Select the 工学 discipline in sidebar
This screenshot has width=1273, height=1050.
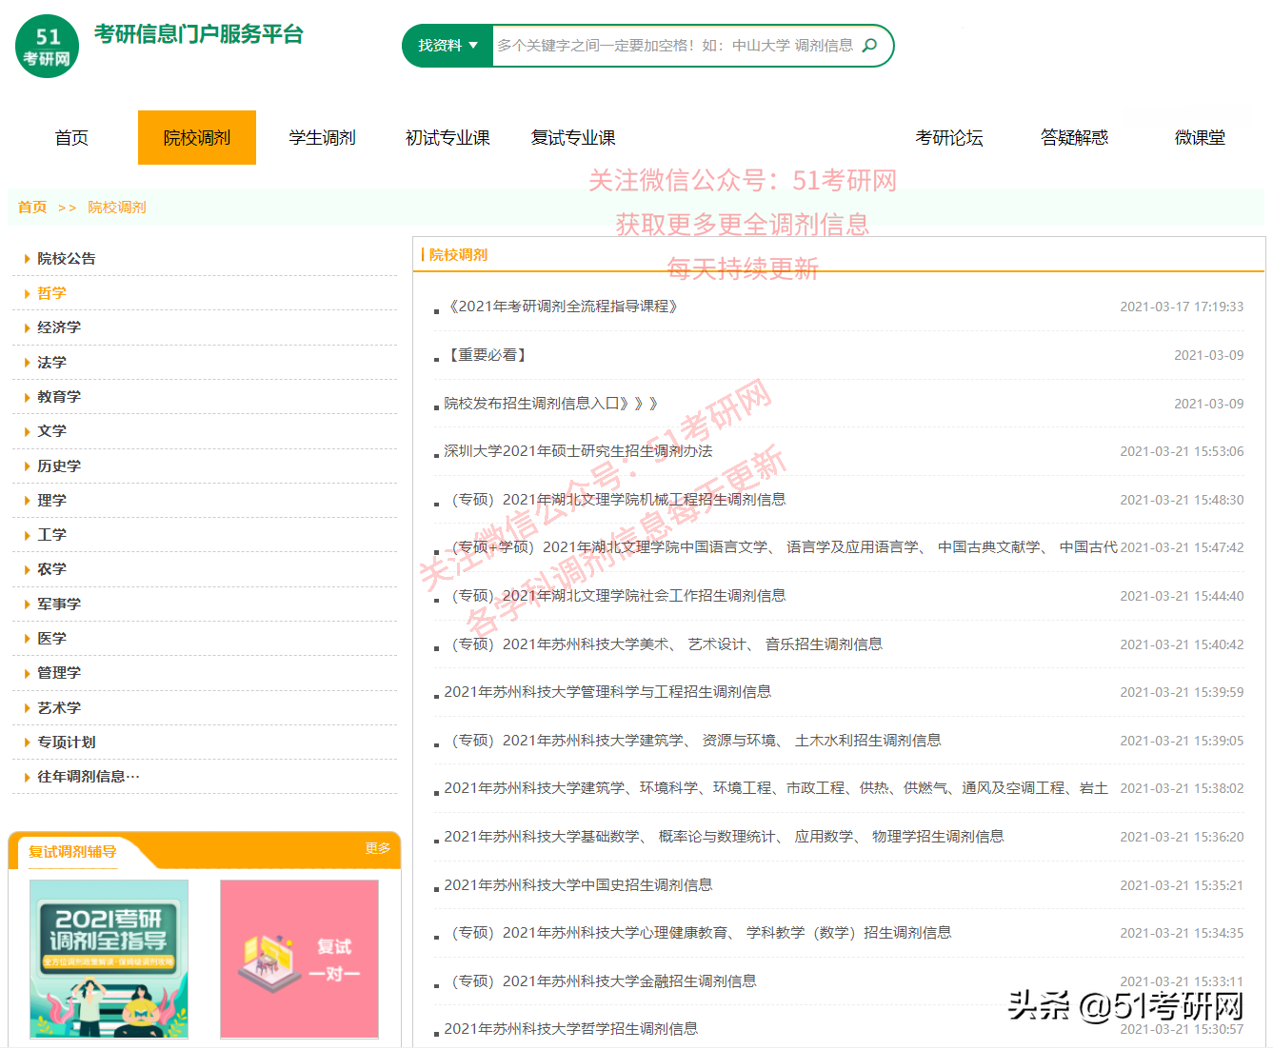[52, 534]
